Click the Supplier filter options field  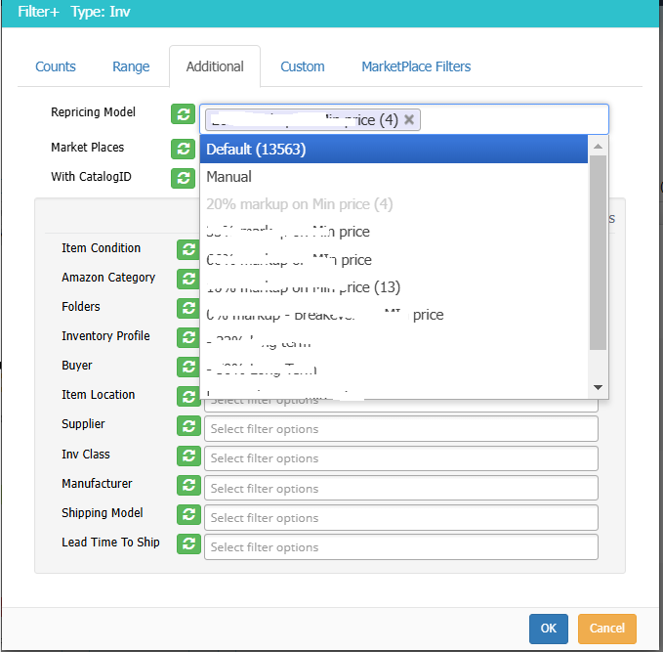pyautogui.click(x=400, y=429)
